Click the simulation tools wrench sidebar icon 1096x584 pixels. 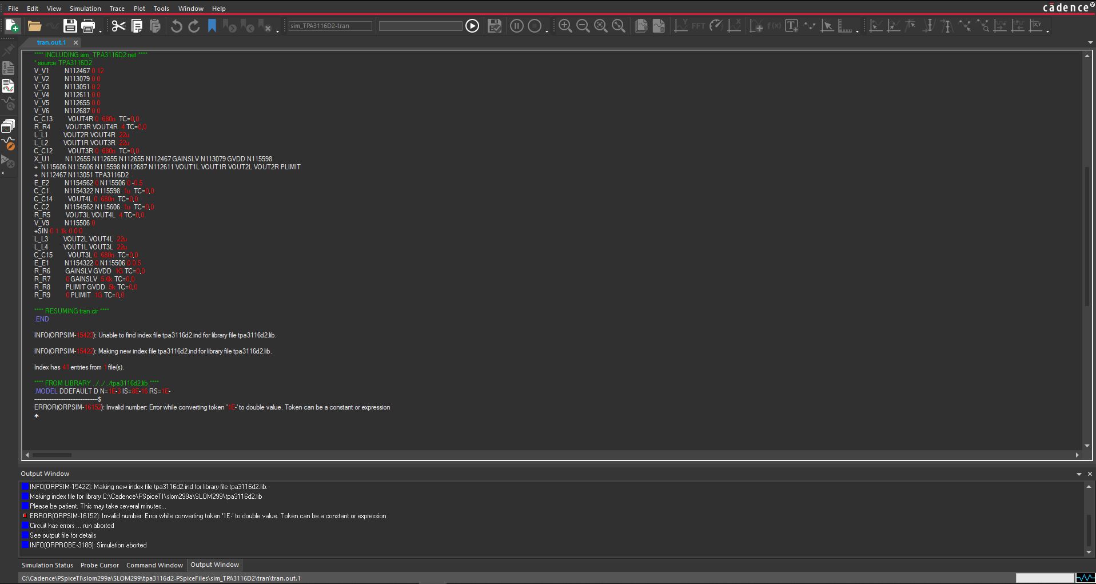coord(8,161)
